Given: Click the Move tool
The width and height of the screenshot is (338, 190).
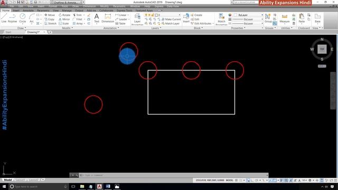Looking at the screenshot, I should coord(50,15).
